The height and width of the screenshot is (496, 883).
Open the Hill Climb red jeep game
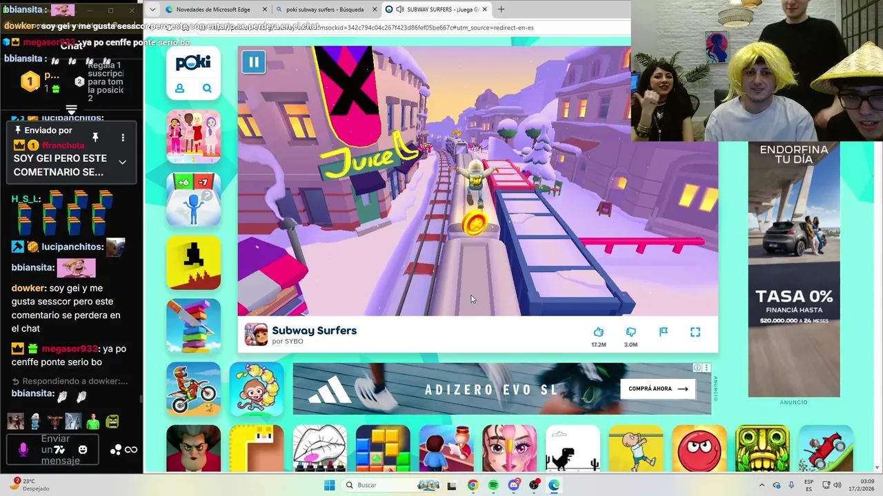pyautogui.click(x=826, y=448)
